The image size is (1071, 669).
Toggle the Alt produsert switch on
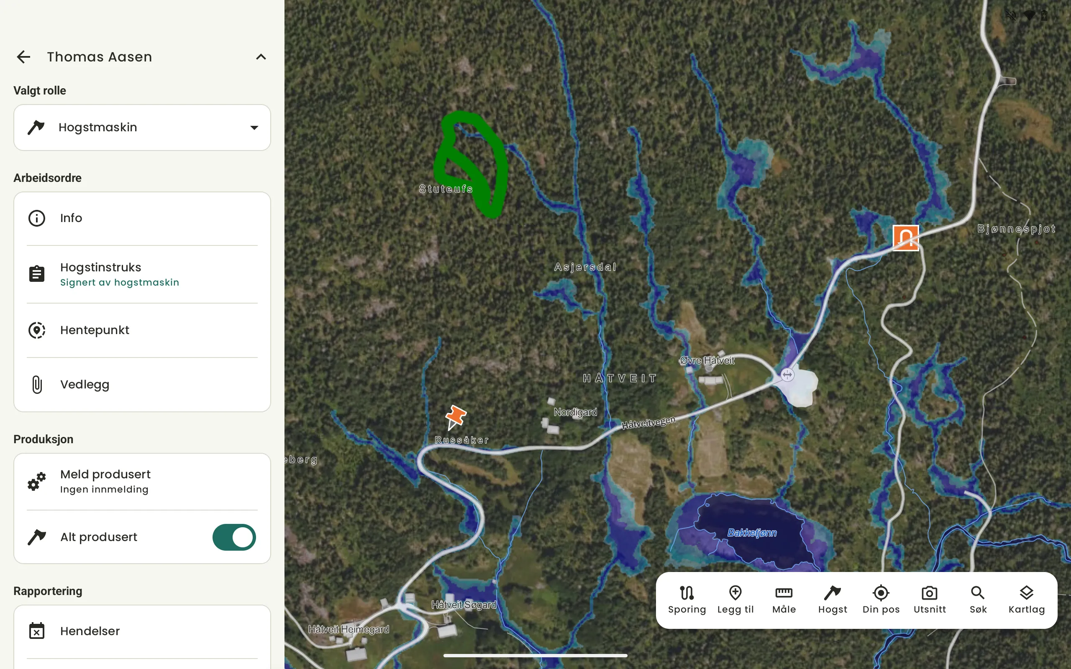click(234, 537)
